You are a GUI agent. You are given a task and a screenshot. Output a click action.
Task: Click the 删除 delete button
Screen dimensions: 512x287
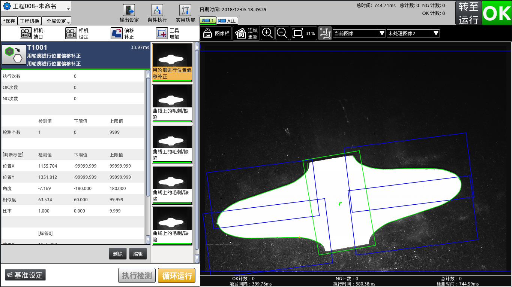coord(118,254)
